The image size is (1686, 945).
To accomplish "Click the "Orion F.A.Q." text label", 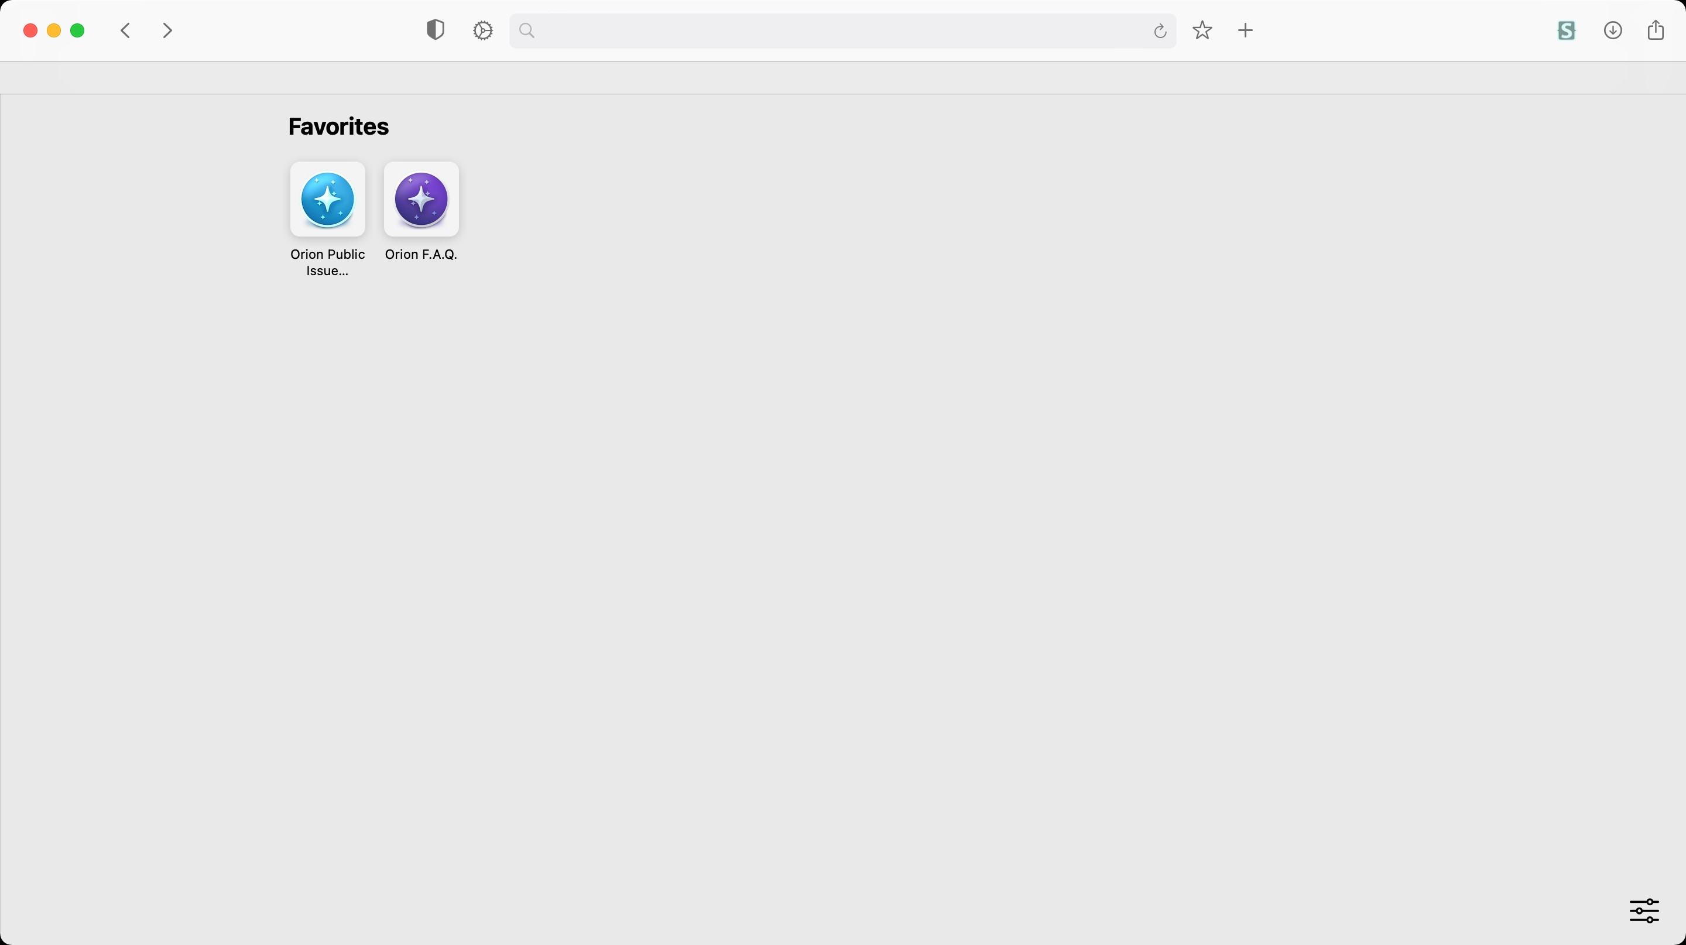I will point(421,254).
